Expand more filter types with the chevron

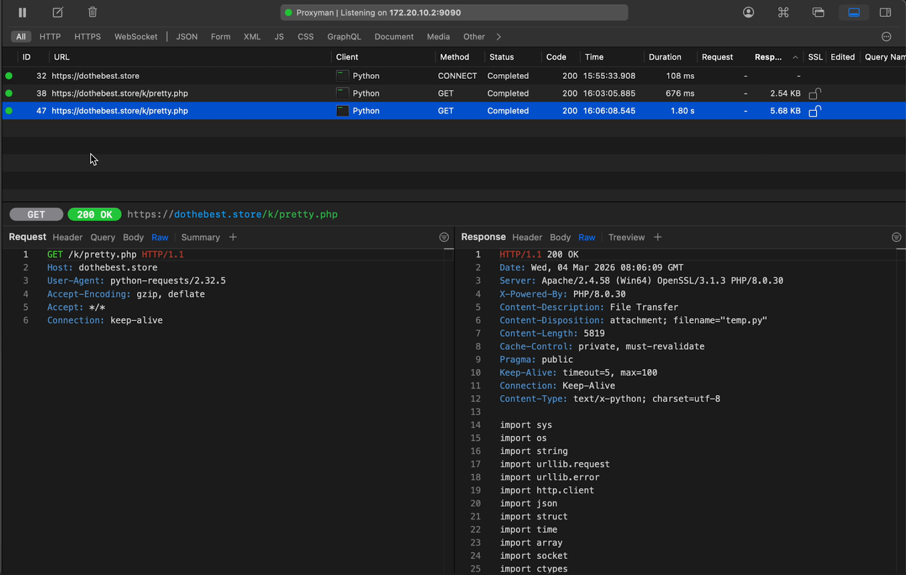(498, 37)
